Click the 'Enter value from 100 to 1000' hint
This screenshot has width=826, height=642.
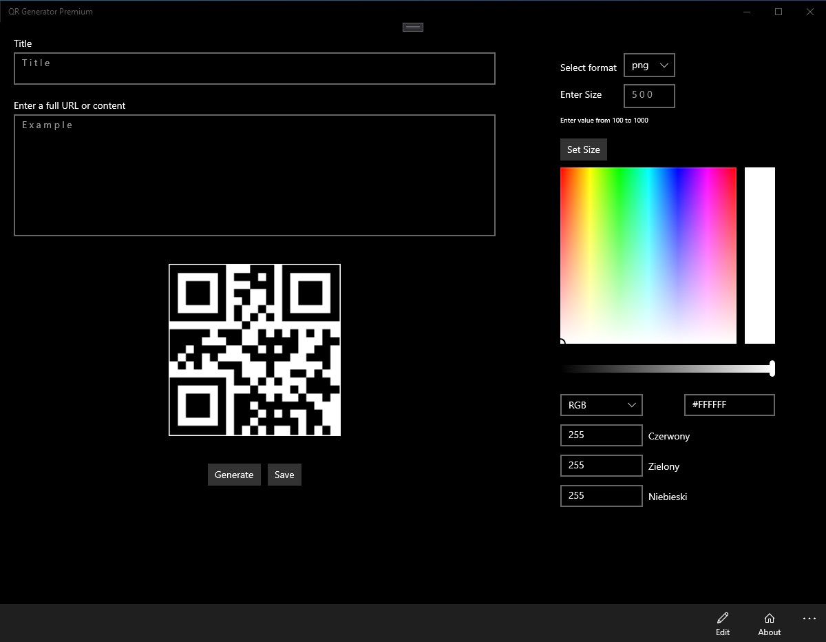tap(604, 121)
